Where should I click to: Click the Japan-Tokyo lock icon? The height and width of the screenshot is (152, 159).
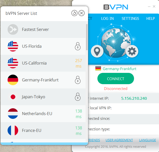pos(78,97)
